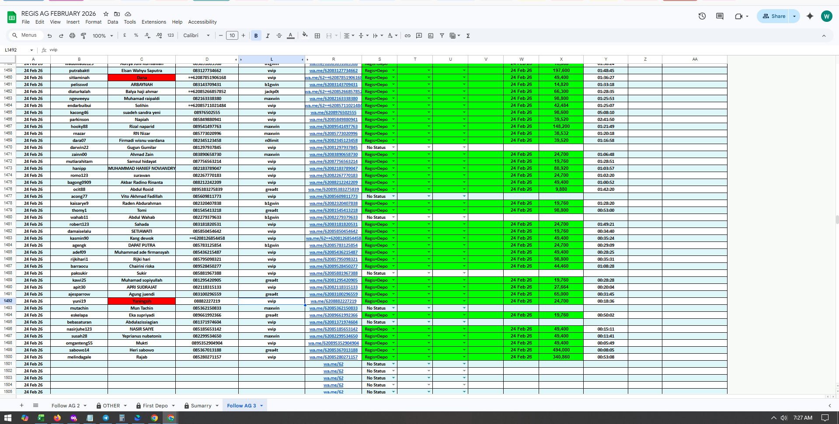The image size is (839, 424).
Task: Format as currency (£)
Action: pos(125,35)
